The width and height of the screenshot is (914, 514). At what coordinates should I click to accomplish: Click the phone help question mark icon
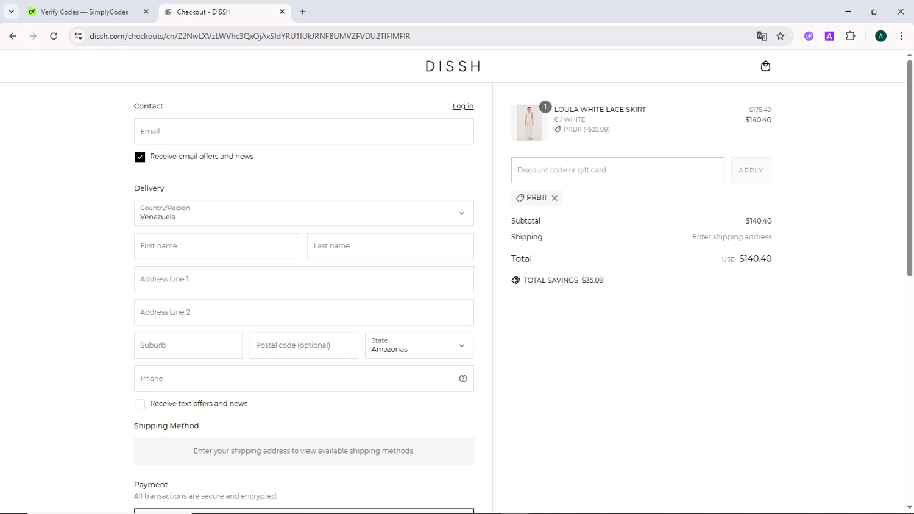pos(463,379)
